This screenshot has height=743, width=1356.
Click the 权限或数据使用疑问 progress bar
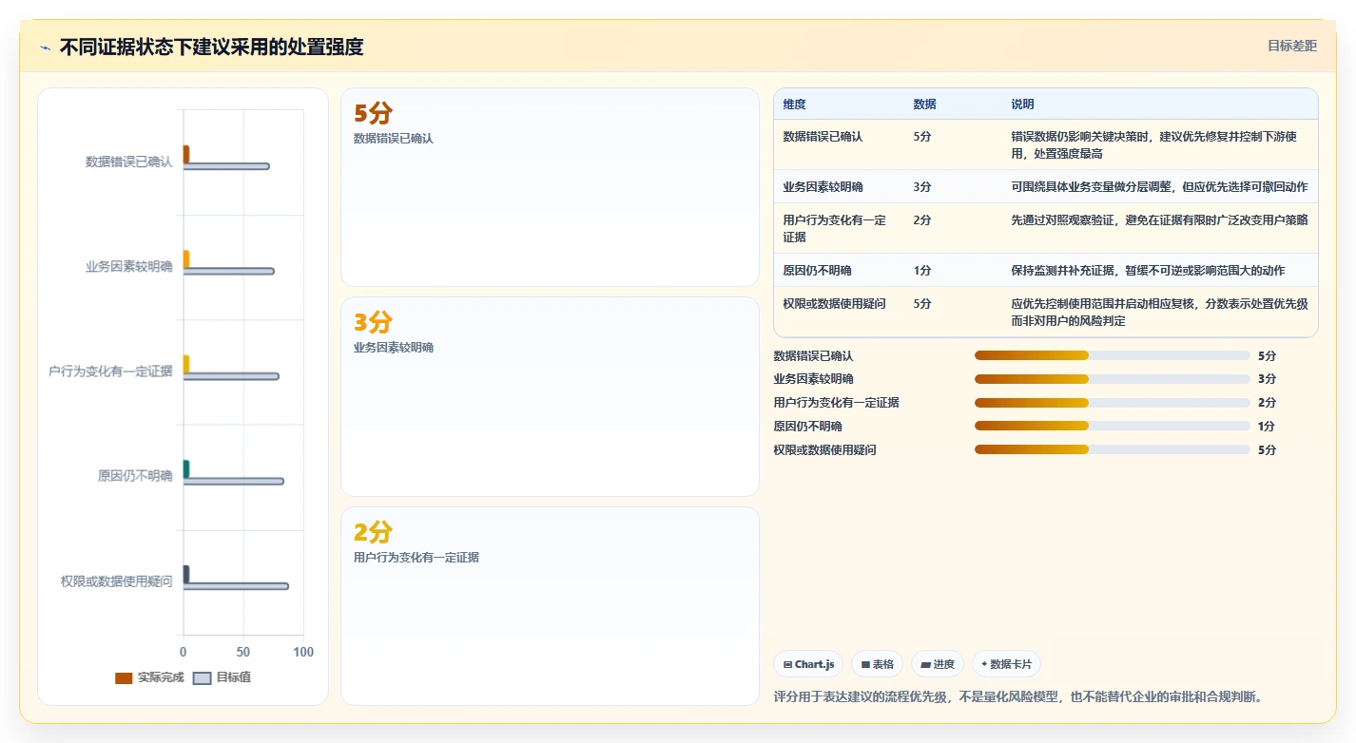click(1112, 449)
